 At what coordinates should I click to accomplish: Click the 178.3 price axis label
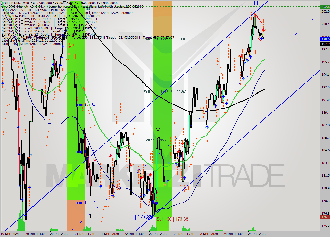point(325,201)
